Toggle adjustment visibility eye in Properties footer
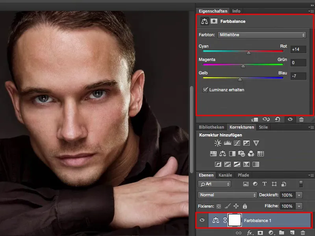 click(x=290, y=120)
